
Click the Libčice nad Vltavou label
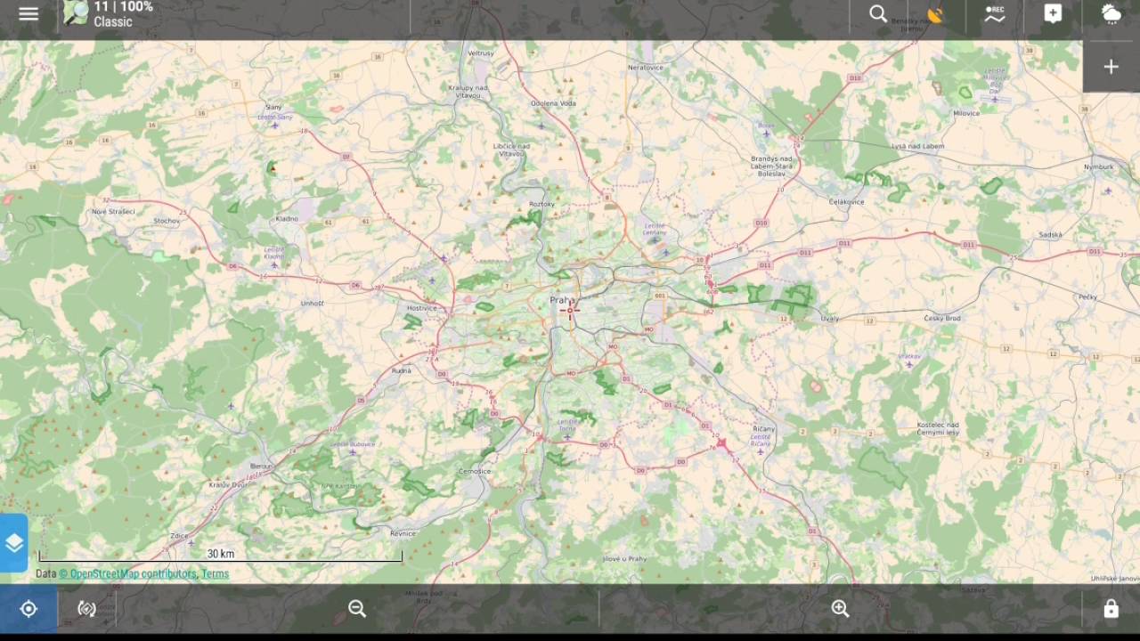click(x=511, y=150)
